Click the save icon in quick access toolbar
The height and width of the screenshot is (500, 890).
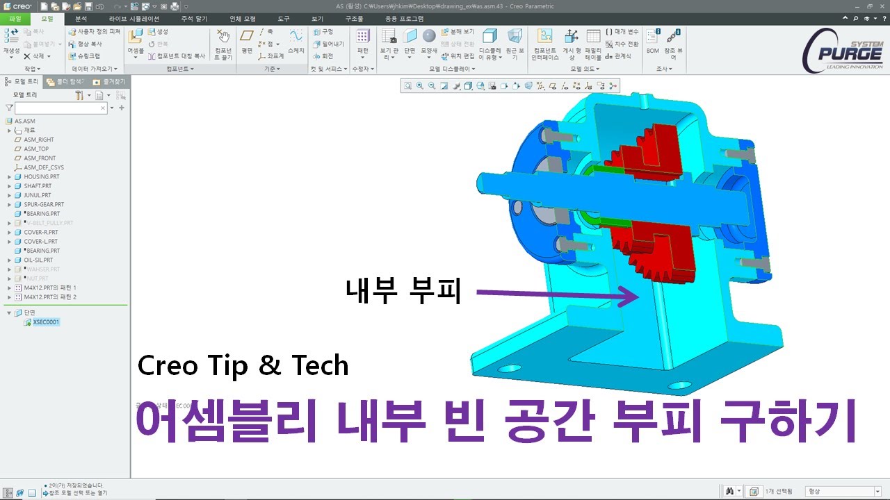pos(88,6)
